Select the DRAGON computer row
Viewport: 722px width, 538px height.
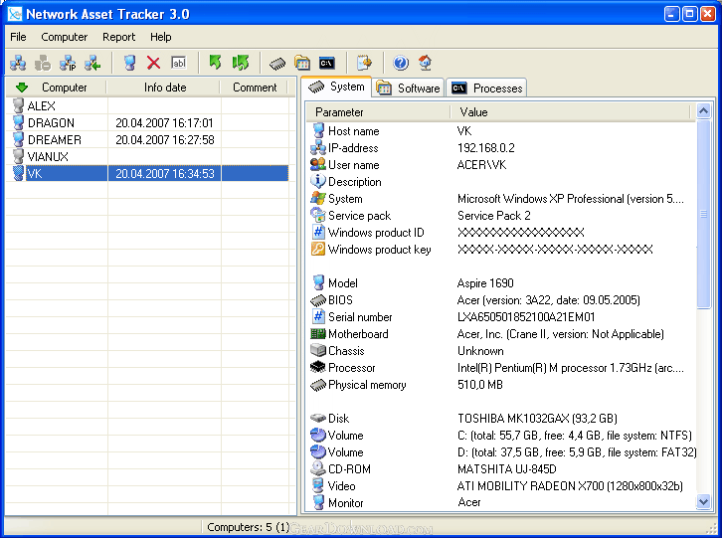pos(147,123)
